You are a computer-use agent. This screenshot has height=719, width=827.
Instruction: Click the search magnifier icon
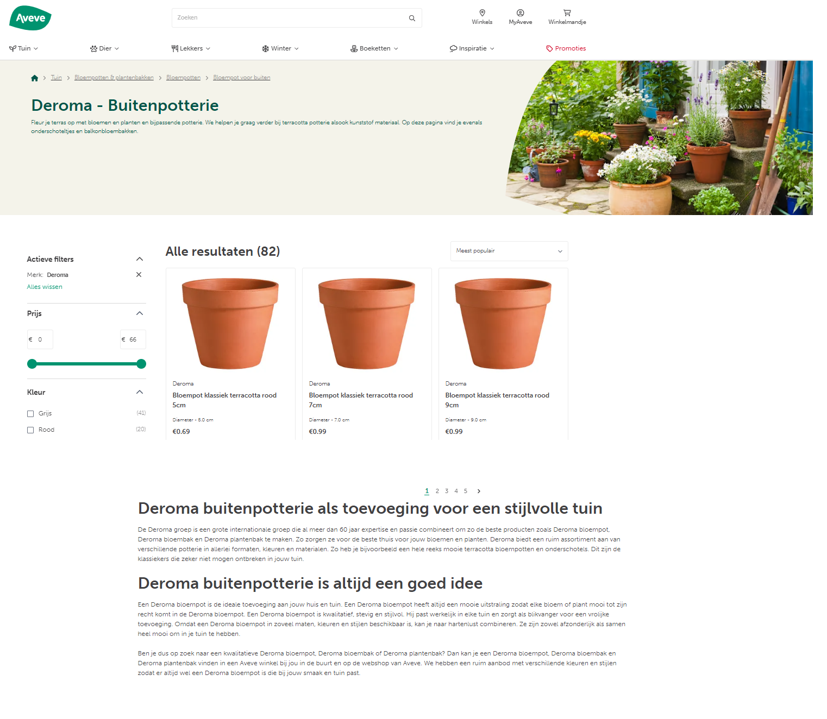411,17
